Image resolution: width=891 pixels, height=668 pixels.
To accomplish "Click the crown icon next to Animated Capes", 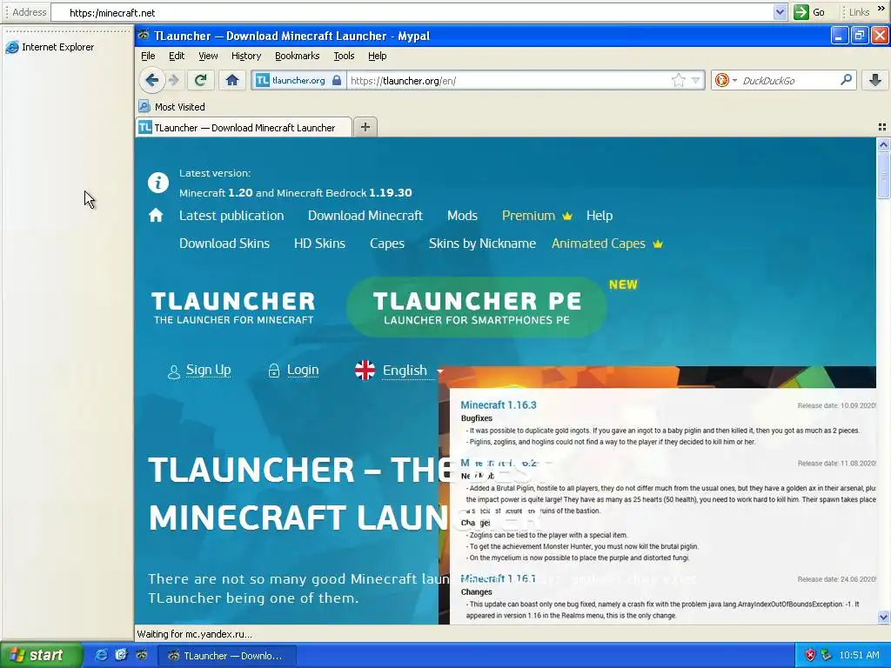I will pyautogui.click(x=658, y=244).
